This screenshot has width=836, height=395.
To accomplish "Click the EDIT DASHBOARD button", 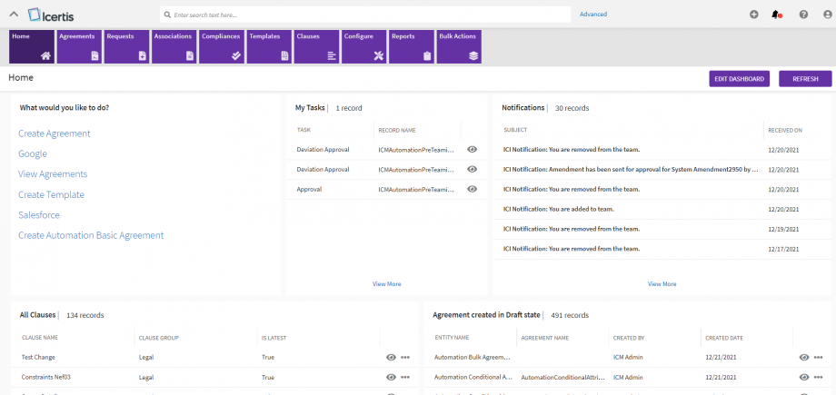I will (x=739, y=79).
